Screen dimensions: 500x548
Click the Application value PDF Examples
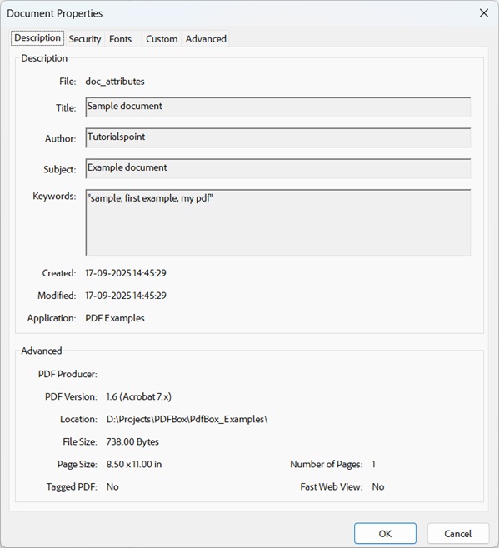115,318
